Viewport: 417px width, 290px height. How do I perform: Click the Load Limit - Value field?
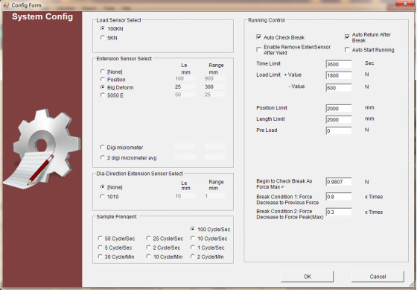(x=339, y=87)
